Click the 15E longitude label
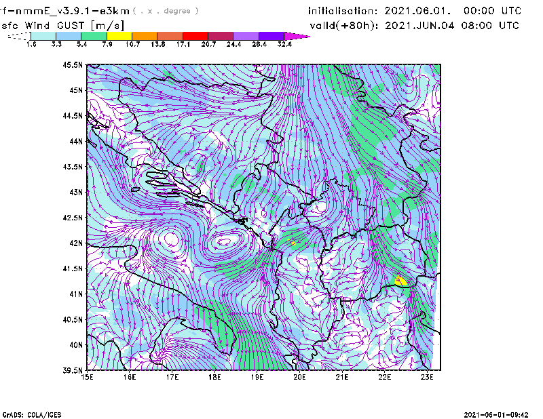Screen dimensions: 543x419 click(87, 377)
